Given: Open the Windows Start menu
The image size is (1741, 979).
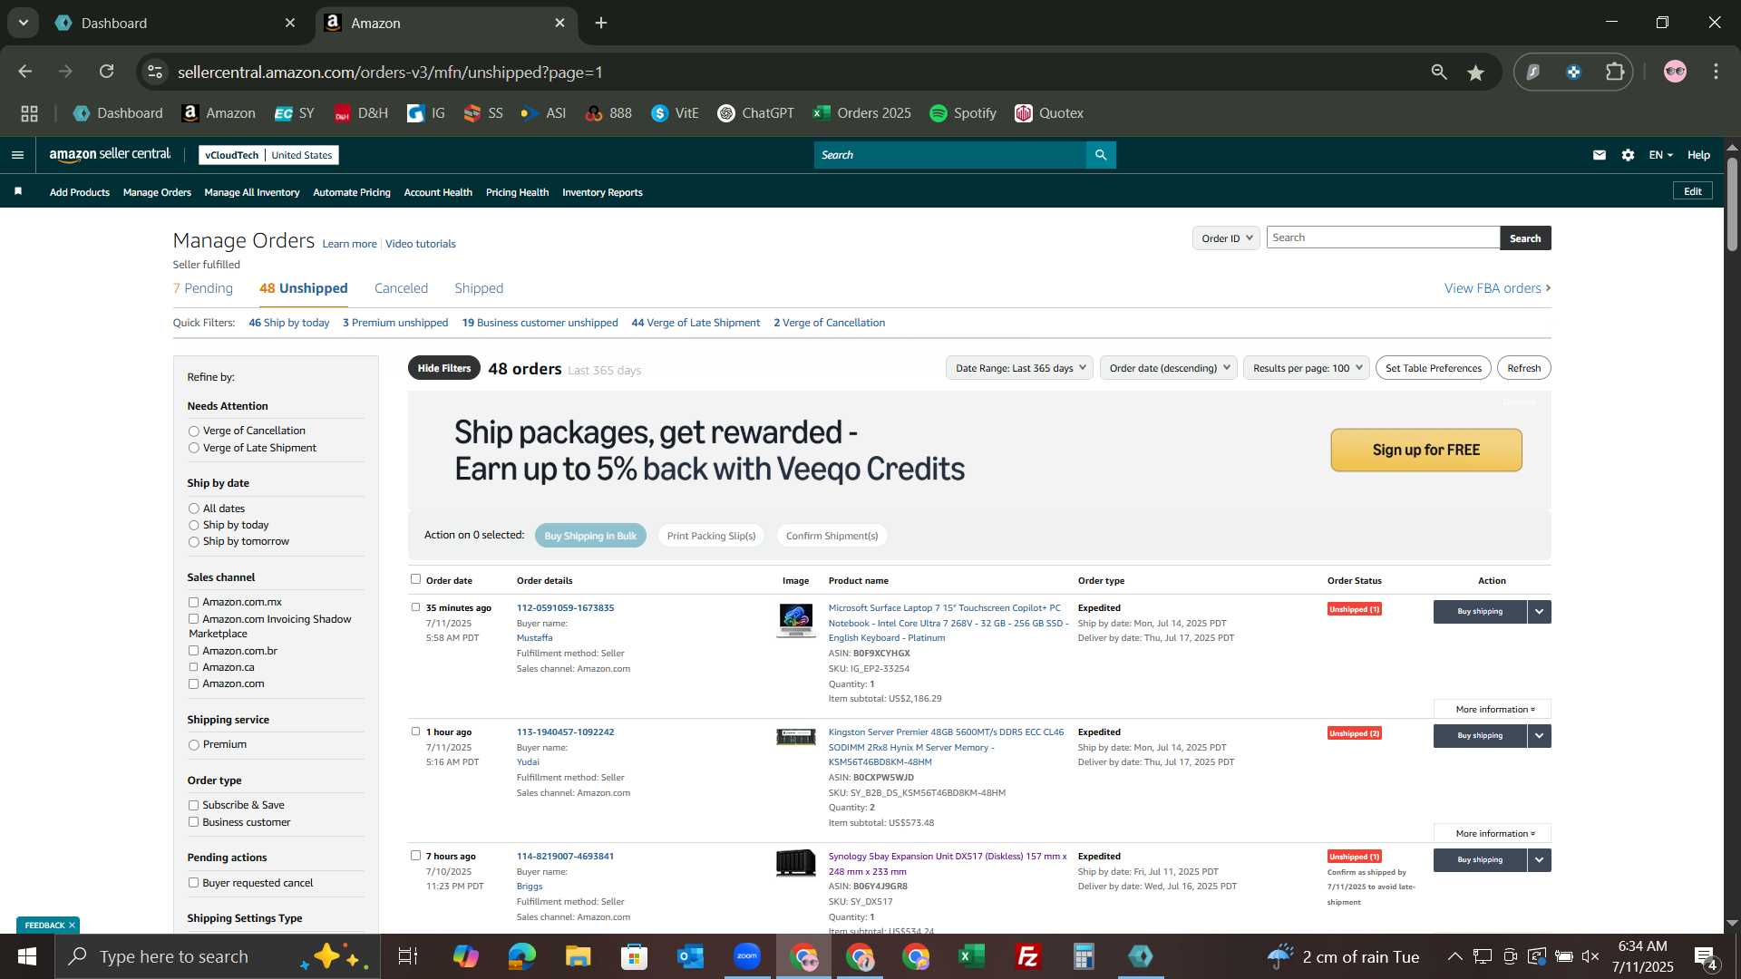Looking at the screenshot, I should click(x=26, y=956).
